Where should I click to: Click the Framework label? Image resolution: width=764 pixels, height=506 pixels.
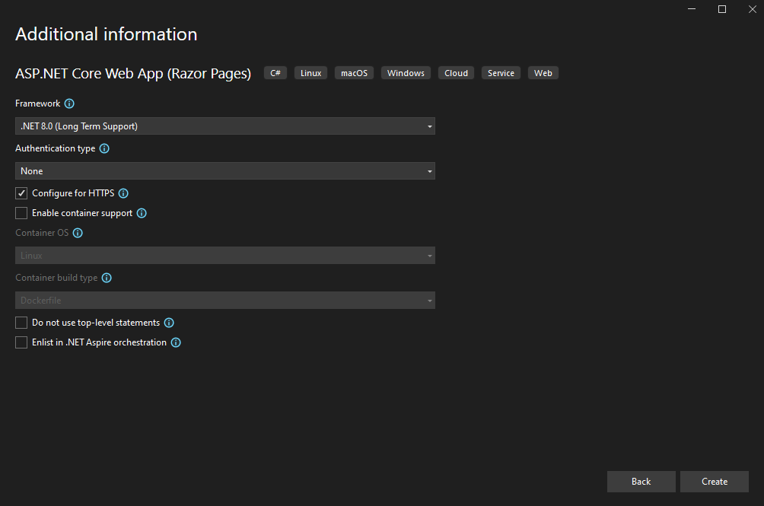[x=37, y=103]
